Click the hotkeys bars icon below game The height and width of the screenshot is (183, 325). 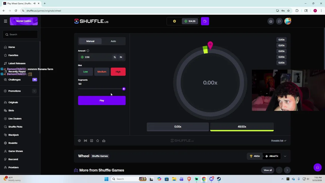click(85, 141)
